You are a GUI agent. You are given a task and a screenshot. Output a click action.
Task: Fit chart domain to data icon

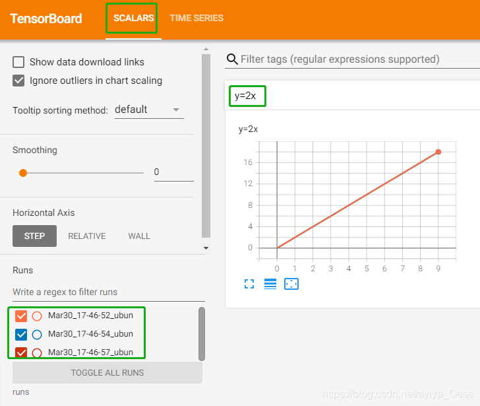tap(291, 284)
